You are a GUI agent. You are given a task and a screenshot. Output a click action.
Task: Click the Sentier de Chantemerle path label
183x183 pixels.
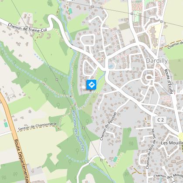[x=37, y=126]
